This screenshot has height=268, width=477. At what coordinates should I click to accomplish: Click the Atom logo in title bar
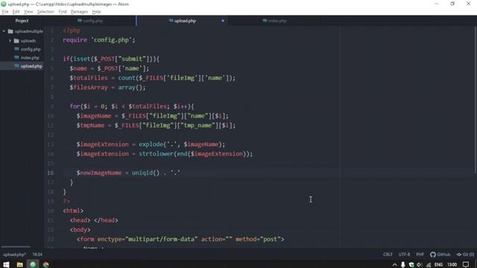(4, 4)
